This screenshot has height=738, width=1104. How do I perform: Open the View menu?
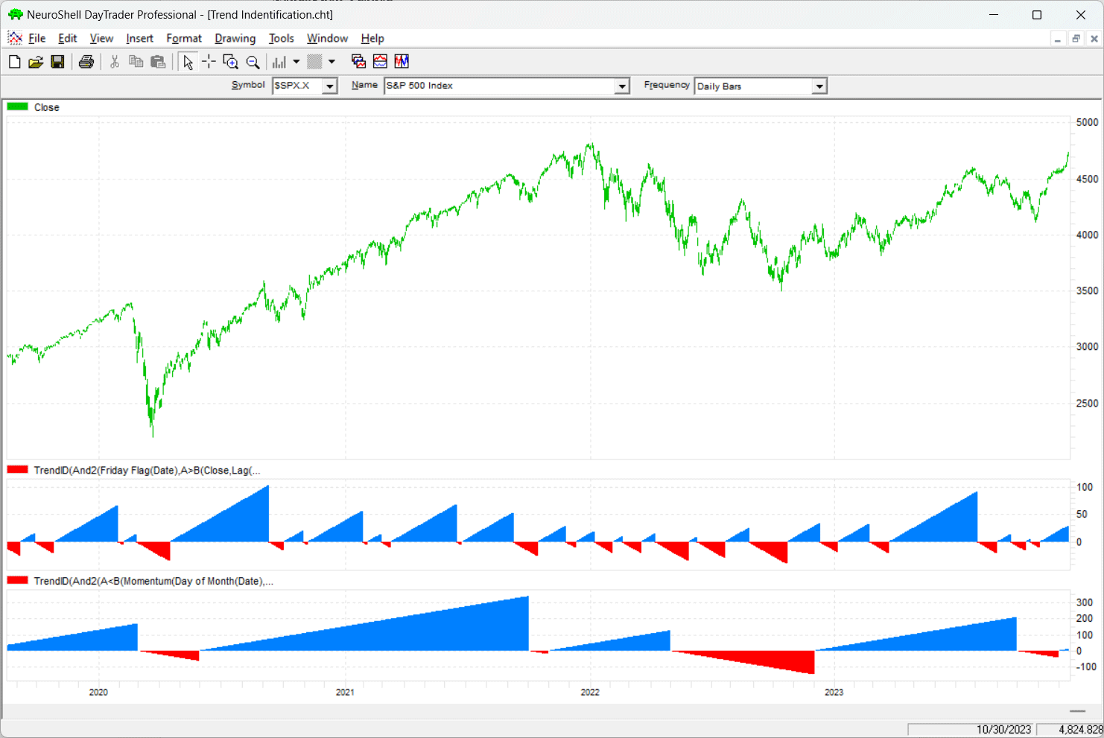tap(101, 39)
